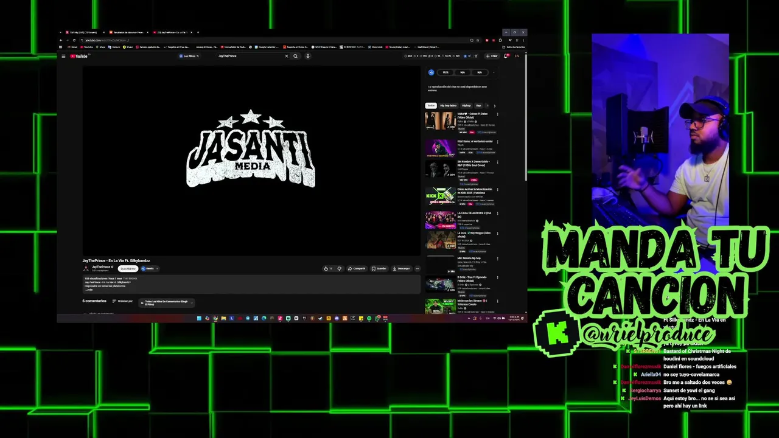This screenshot has width=779, height=438.
Task: Expand chevron at end of chat stats bar
Action: [x=494, y=72]
